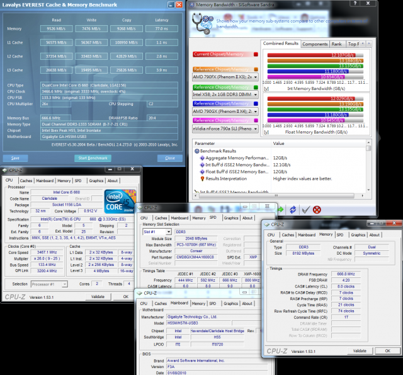Open SPD tab in CPU-Z Memory window
Screen dimensions: 403x375
[340, 235]
